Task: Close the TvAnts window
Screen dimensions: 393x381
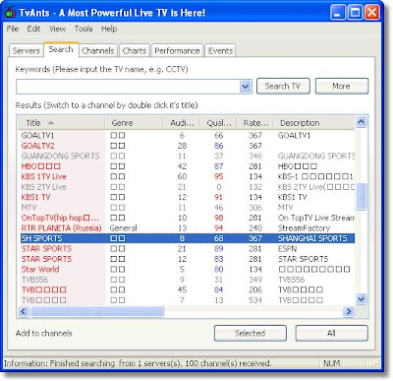Action: pyautogui.click(x=372, y=13)
